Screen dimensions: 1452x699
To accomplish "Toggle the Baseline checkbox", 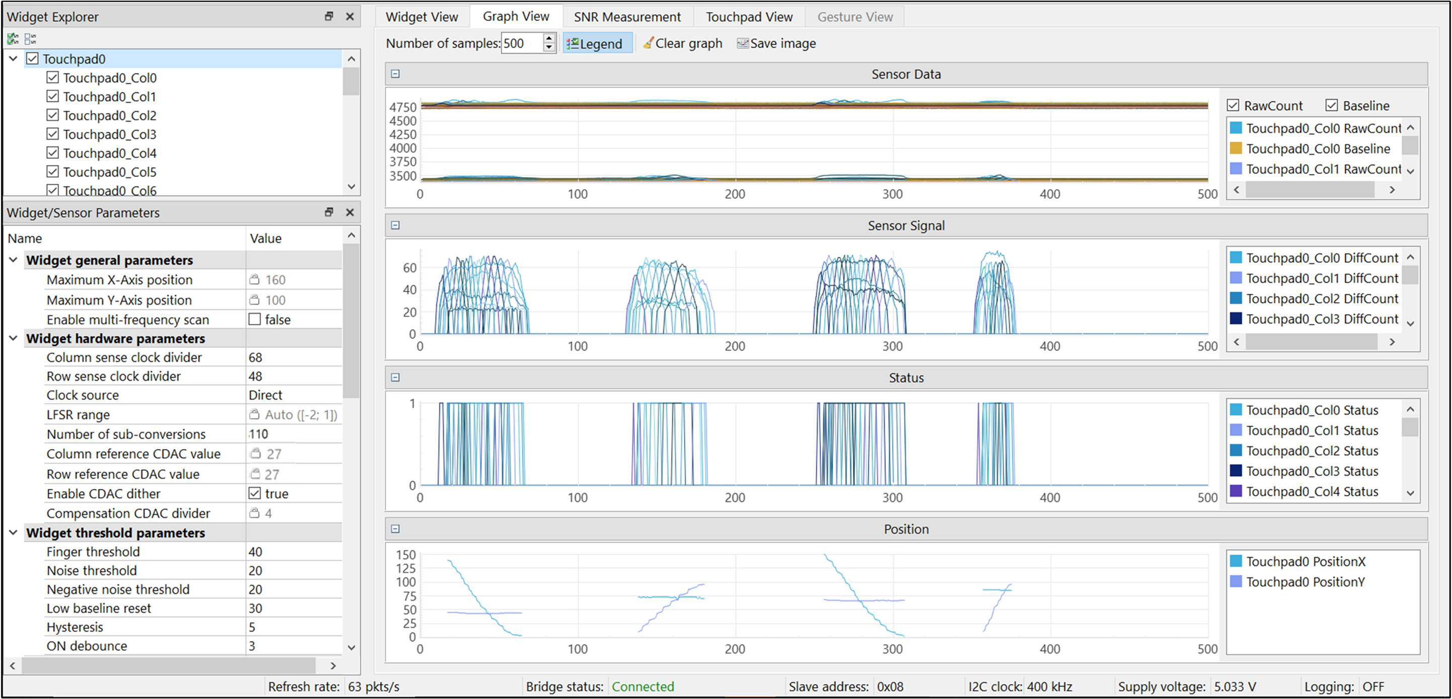I will tap(1331, 105).
